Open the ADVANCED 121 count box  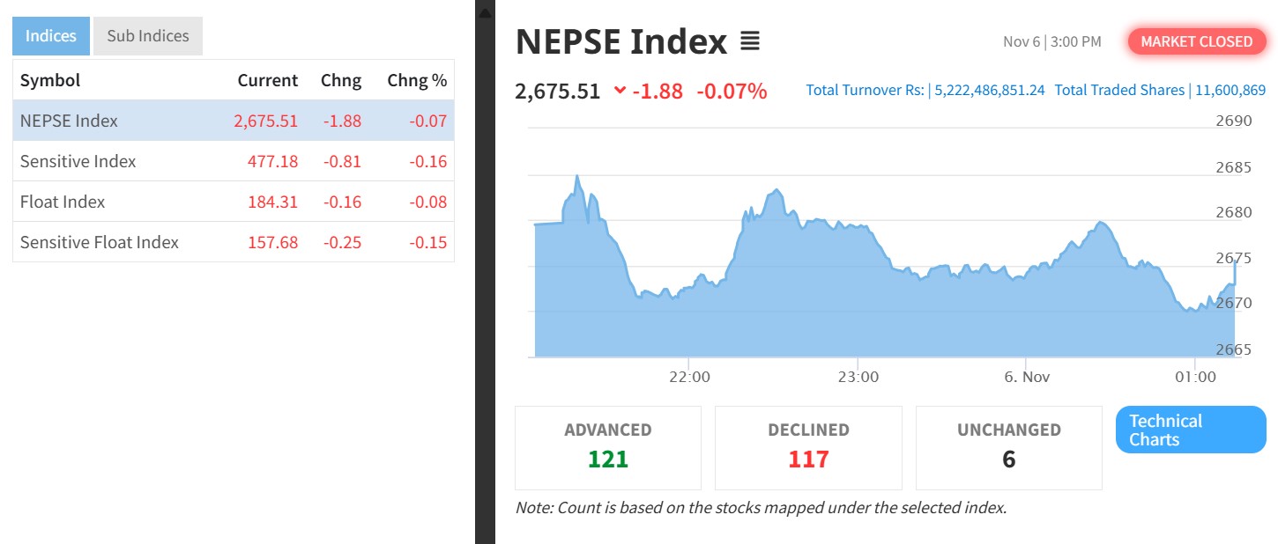pos(608,447)
